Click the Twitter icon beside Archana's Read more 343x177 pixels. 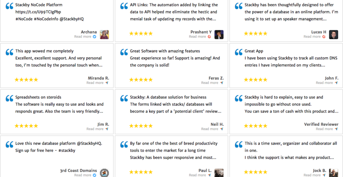[94, 37]
